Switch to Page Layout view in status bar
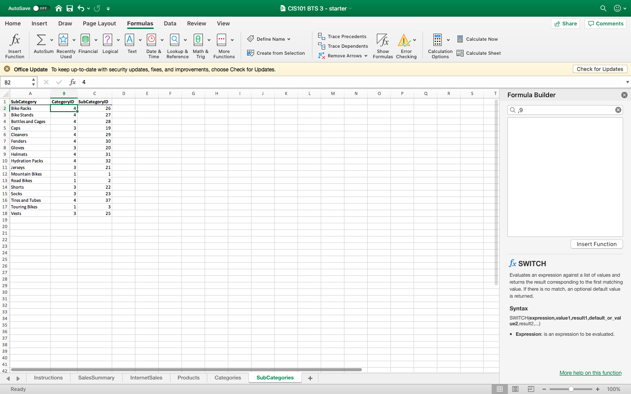This screenshot has width=631, height=394. click(x=515, y=389)
